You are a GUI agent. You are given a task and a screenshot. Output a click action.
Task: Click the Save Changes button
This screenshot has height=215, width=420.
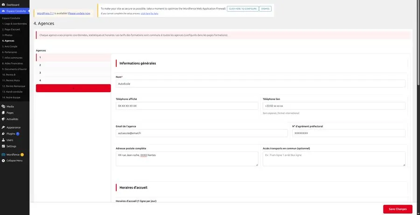pyautogui.click(x=398, y=209)
